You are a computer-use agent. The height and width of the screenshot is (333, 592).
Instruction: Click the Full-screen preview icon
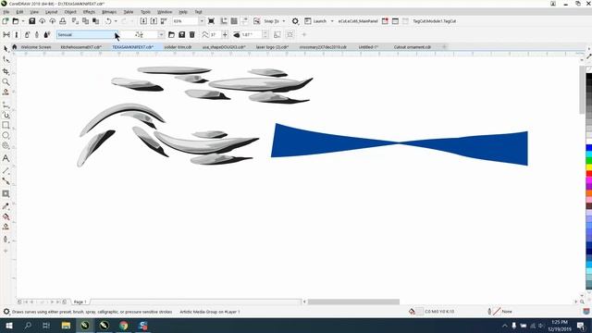[212, 21]
